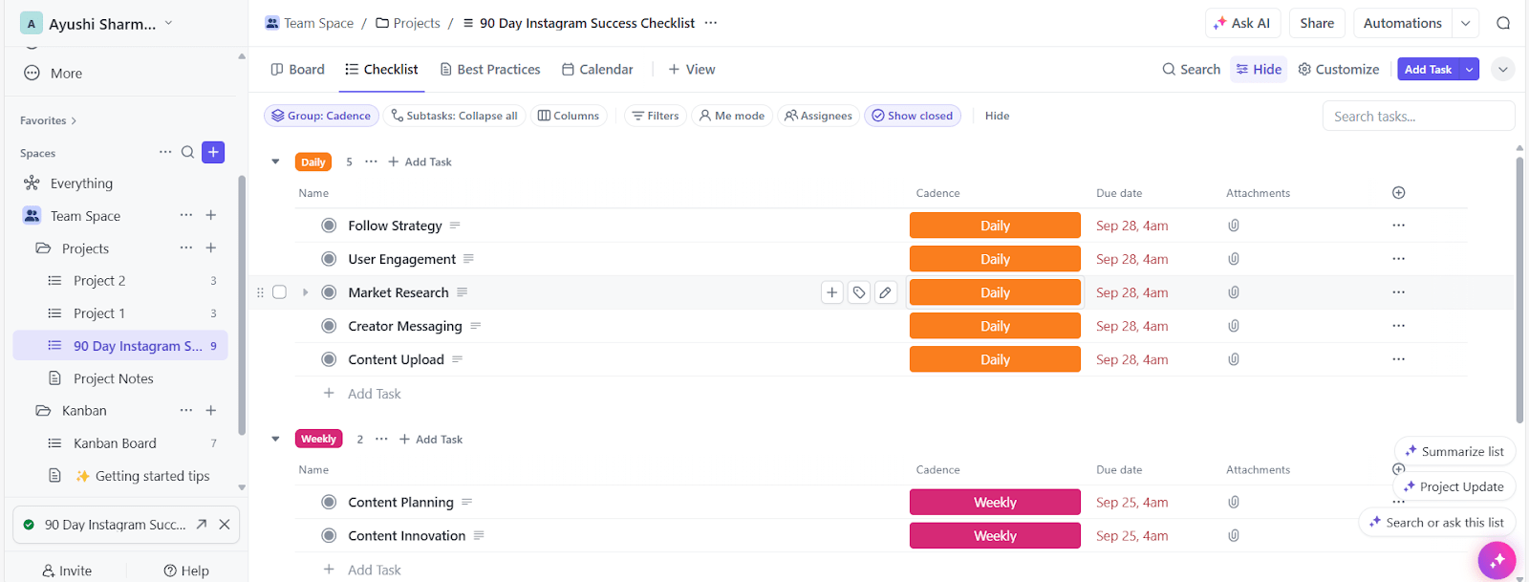Open the Best Practices tab

tap(490, 69)
